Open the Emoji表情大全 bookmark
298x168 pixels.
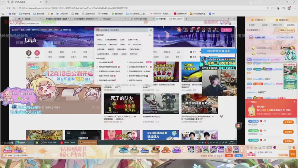[198, 14]
